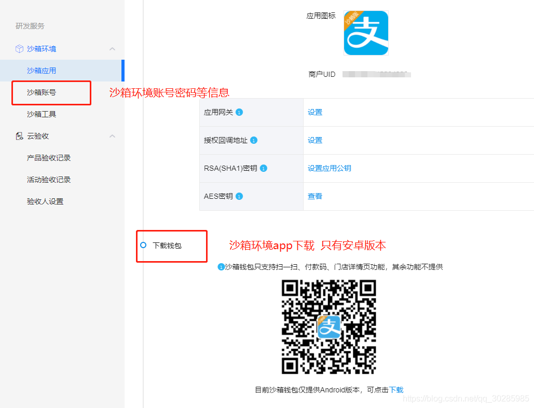This screenshot has width=534, height=408.
Task: Click the sandbox wallet download QR code
Action: [x=328, y=327]
